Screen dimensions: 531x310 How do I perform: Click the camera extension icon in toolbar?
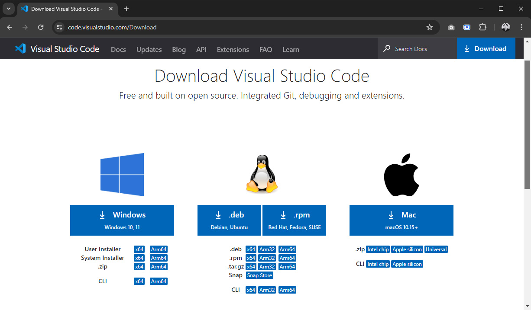coord(451,27)
